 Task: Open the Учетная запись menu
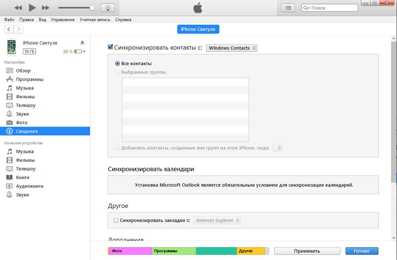click(95, 19)
